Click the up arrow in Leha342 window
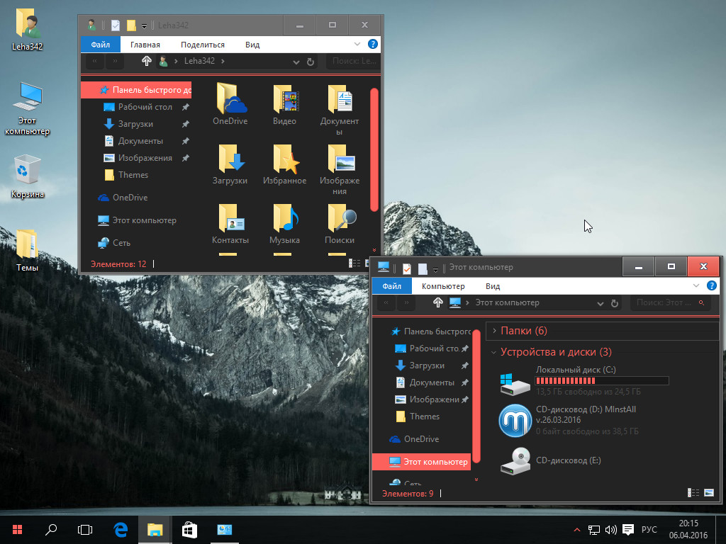 [x=147, y=62]
